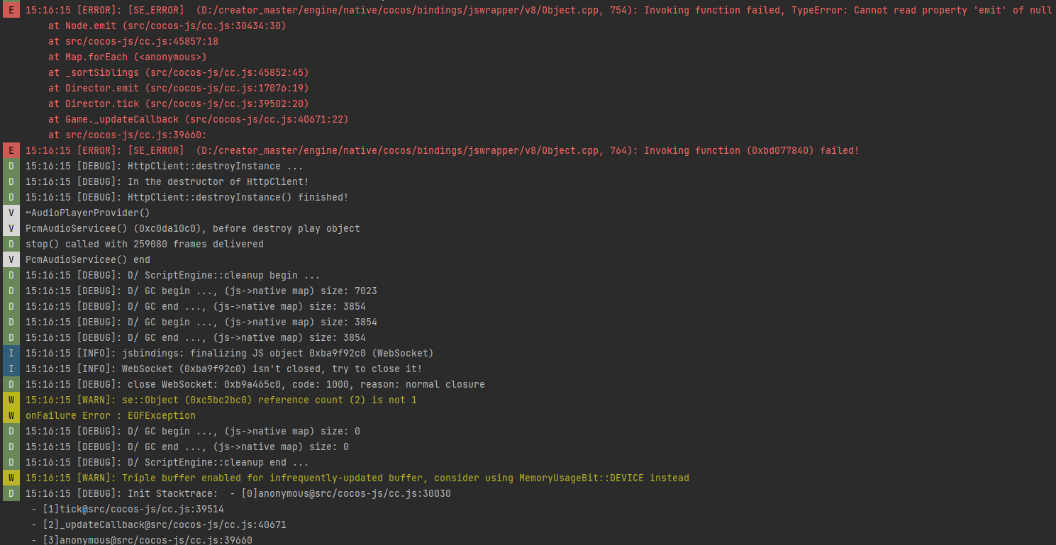
Task: Open the _sortSiblings cc.js:45852:45 source link
Action: pyautogui.click(x=229, y=72)
